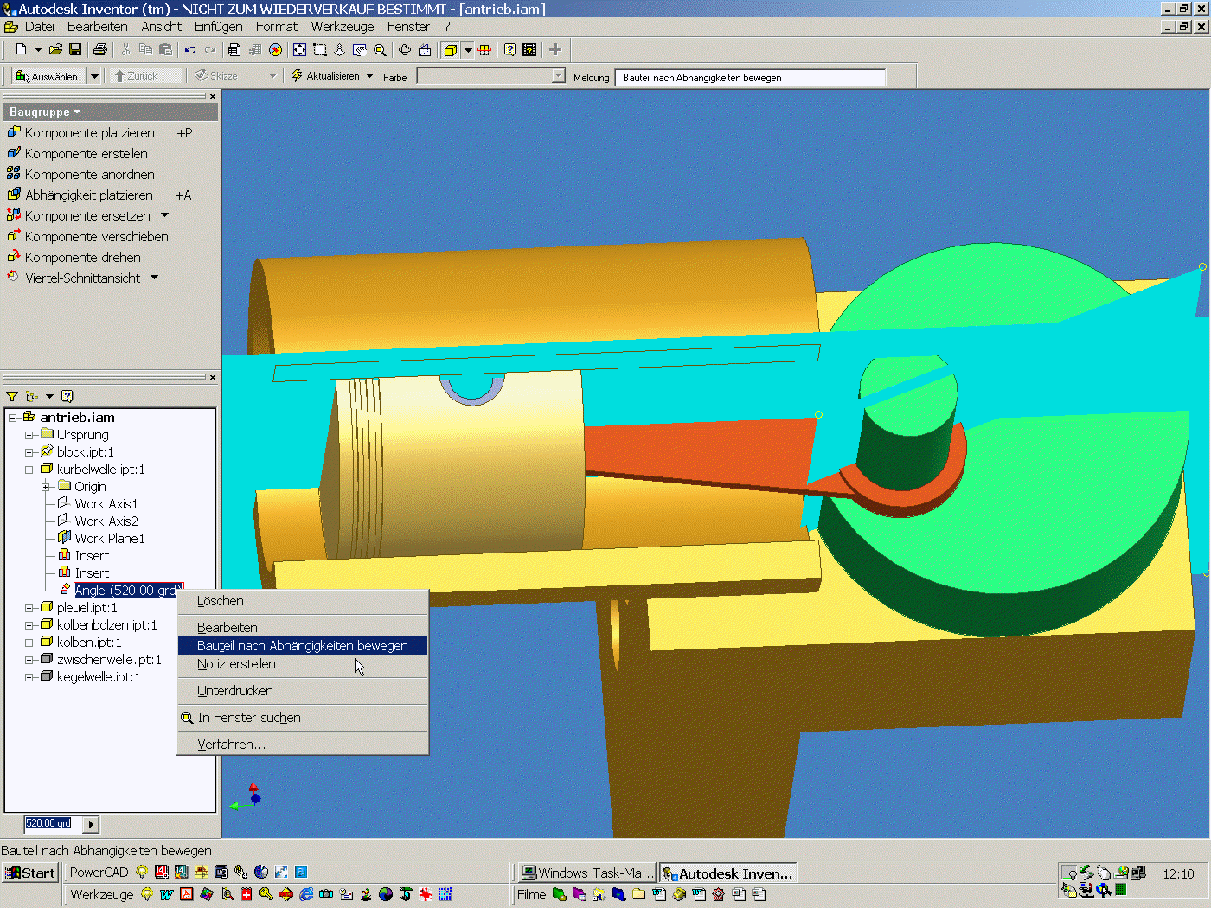This screenshot has width=1211, height=908.
Task: Click Abhängigkeit platzieren in the panel
Action: [80, 195]
